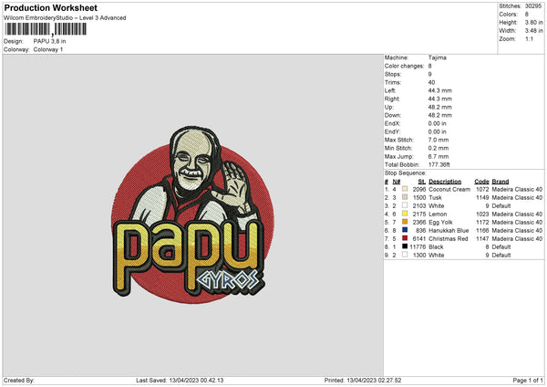This screenshot has height=387, width=547.
Task: Click 'Last Saved: 13/04/2023 00.42.13' footer text
Action: pos(180,380)
